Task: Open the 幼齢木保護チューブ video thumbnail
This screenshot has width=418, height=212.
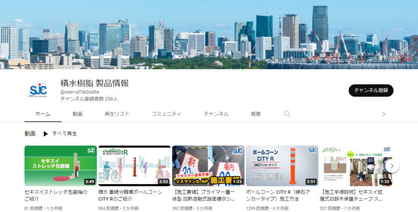Action: point(356,165)
